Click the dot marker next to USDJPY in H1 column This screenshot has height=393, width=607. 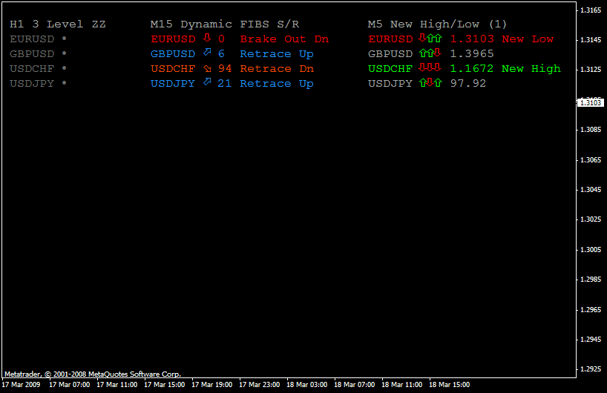64,82
